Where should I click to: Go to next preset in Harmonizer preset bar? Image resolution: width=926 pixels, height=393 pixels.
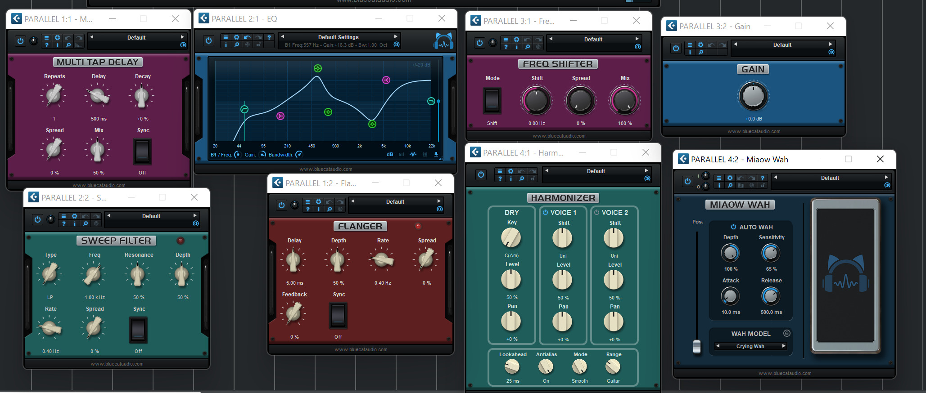[x=646, y=171]
